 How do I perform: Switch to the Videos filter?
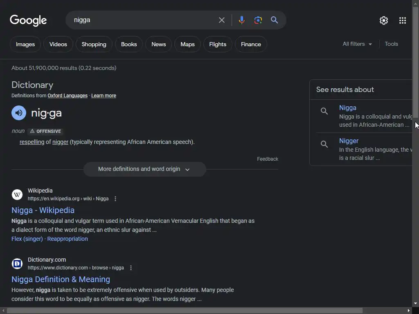point(58,44)
